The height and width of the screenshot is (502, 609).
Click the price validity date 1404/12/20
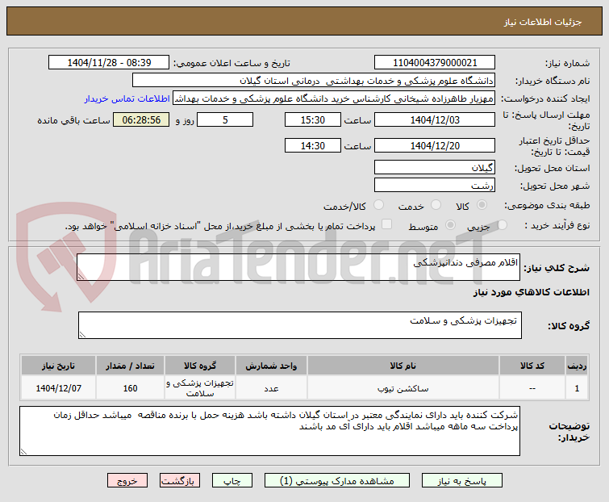click(435, 145)
